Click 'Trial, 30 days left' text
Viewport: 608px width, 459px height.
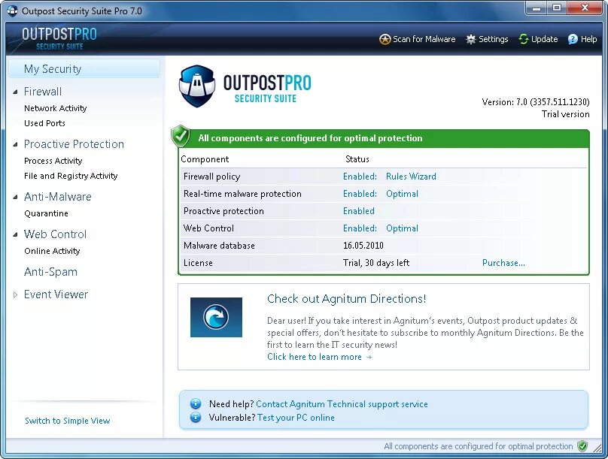coord(376,263)
